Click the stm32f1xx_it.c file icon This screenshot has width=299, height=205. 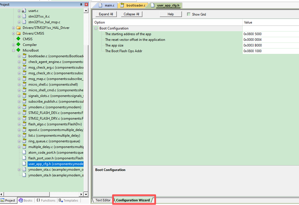[x=24, y=16]
